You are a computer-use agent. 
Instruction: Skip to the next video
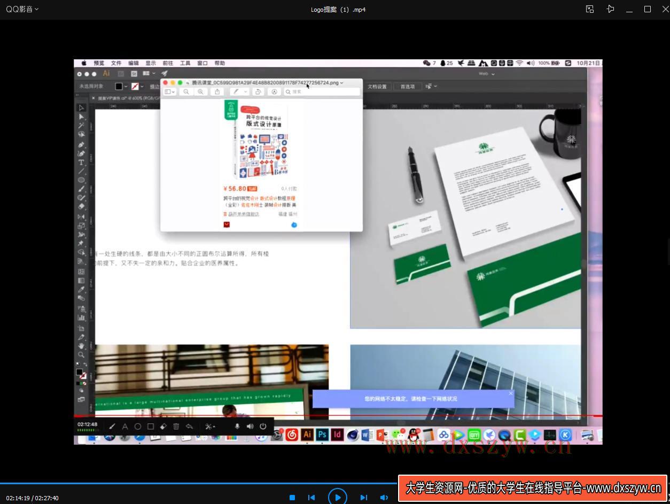[364, 498]
